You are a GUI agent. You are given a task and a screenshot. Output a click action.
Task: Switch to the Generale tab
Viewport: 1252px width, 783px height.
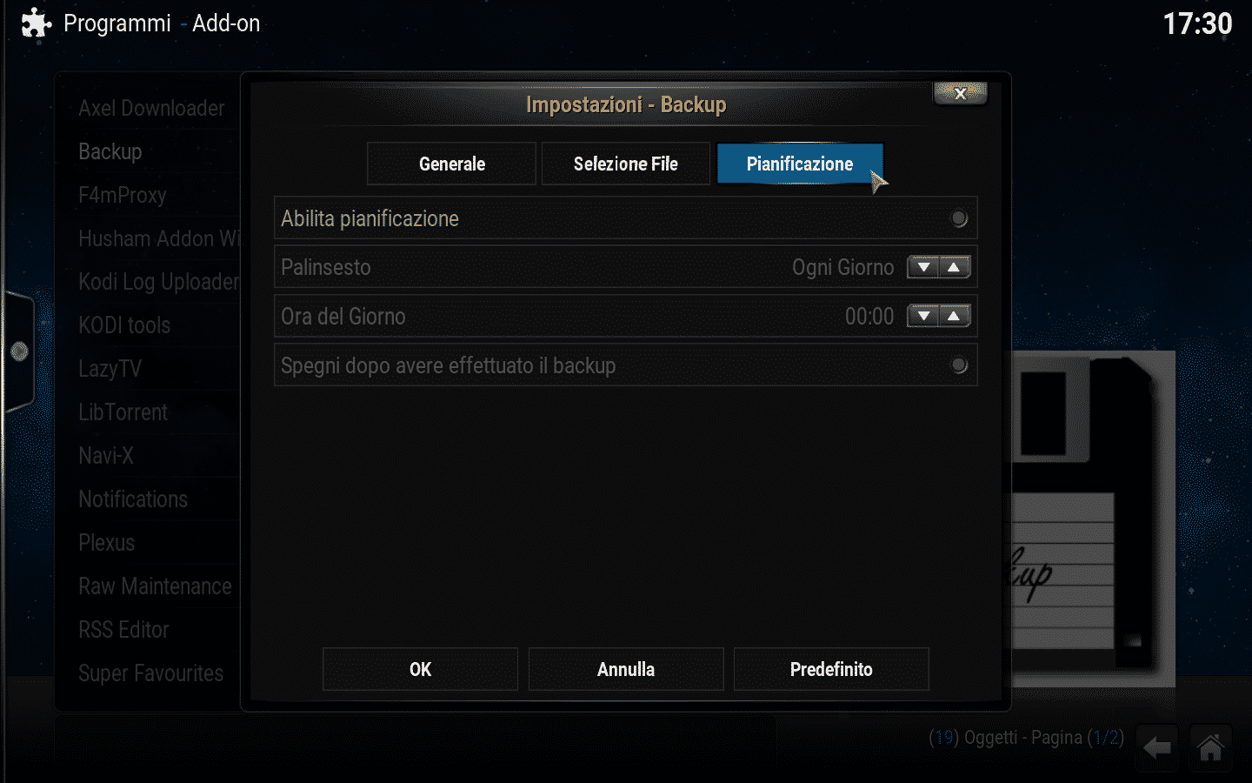pos(451,164)
